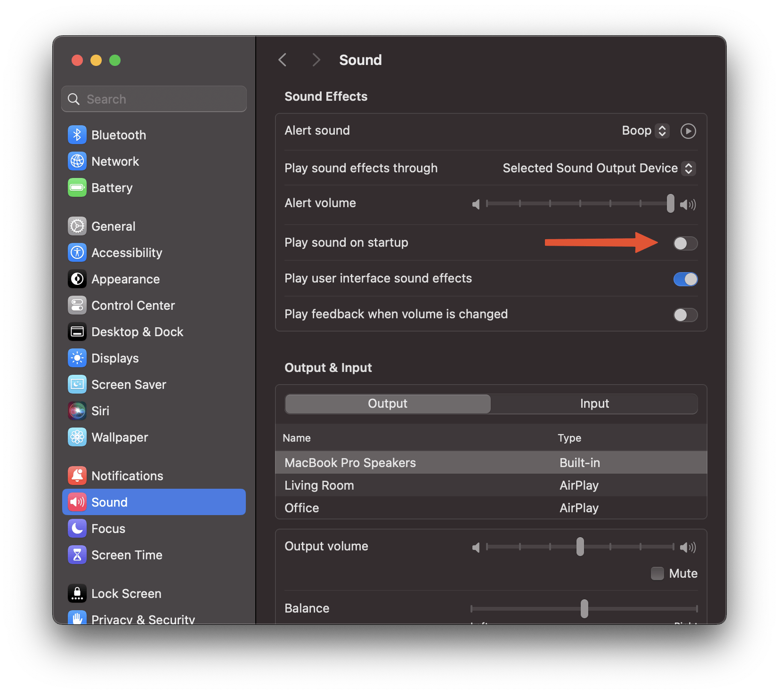Viewport: 779px width, 694px height.
Task: Select the Battery icon in sidebar
Action: click(77, 188)
